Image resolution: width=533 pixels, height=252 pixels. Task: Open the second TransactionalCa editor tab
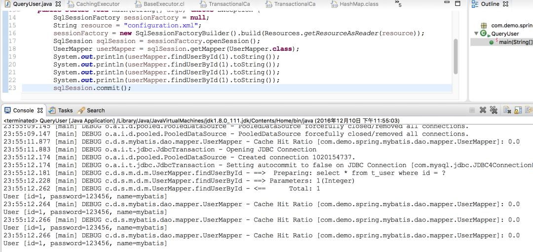coord(295,4)
